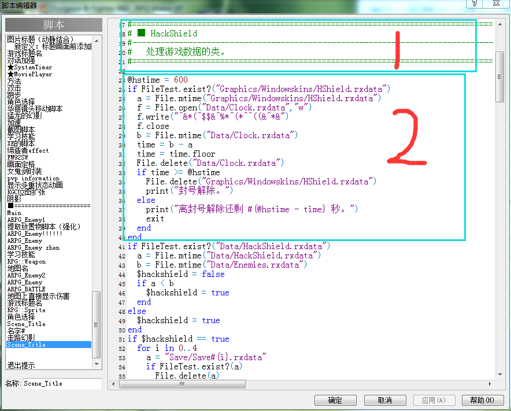Click the script list vertical scrollbar thumb
The image size is (511, 411).
[x=97, y=325]
